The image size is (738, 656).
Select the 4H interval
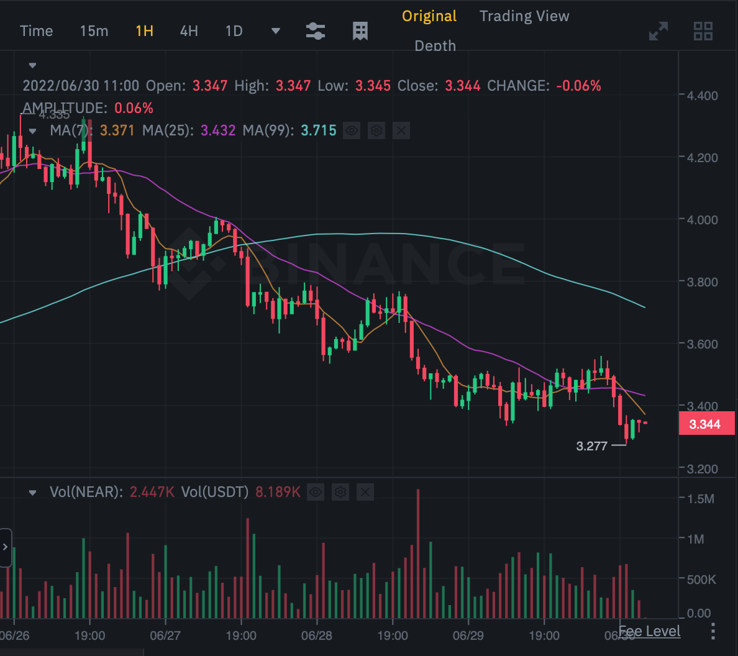click(x=189, y=31)
